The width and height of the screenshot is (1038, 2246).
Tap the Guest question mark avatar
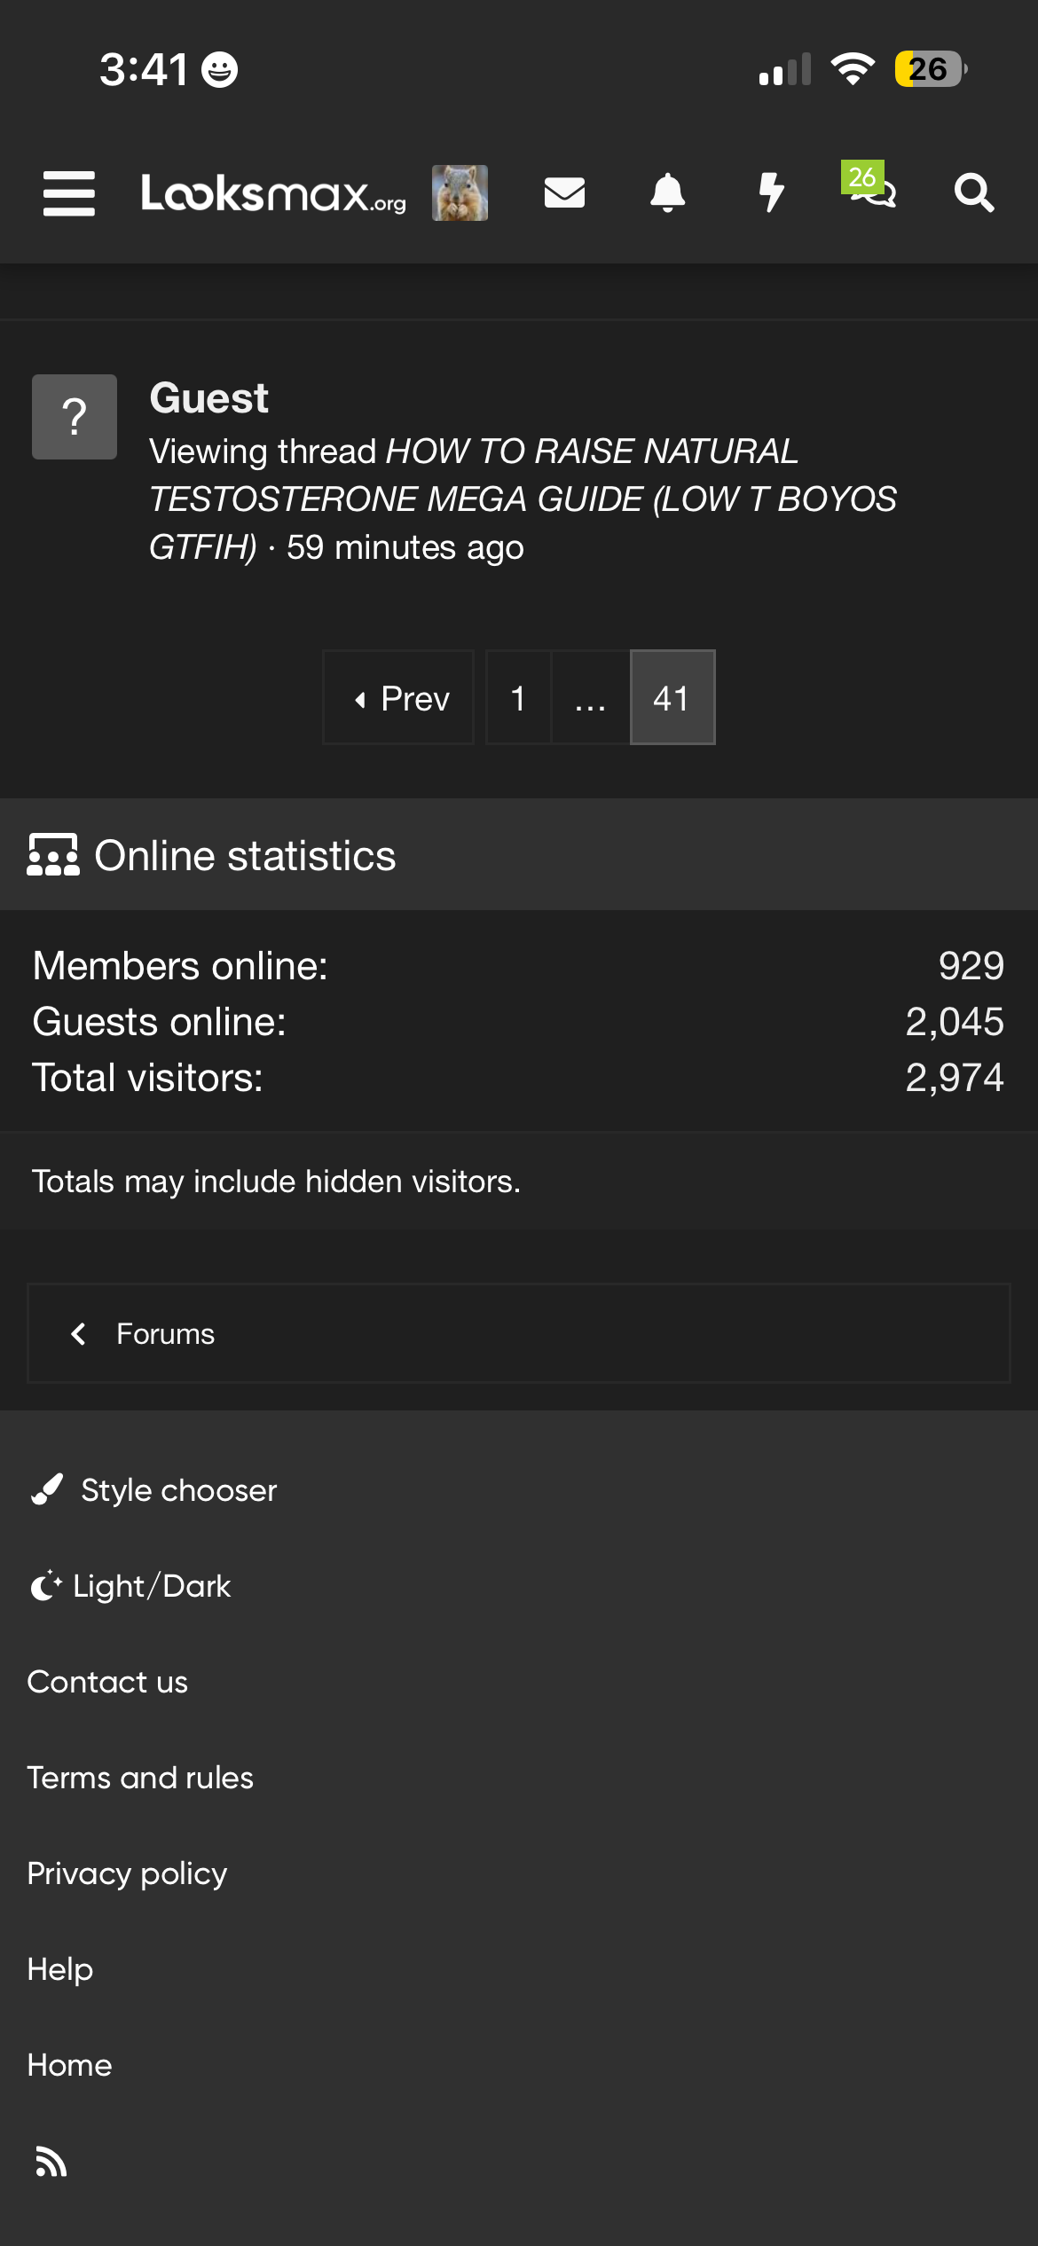75,417
